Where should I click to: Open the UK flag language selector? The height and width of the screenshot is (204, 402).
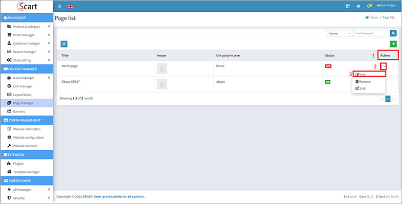coord(70,7)
